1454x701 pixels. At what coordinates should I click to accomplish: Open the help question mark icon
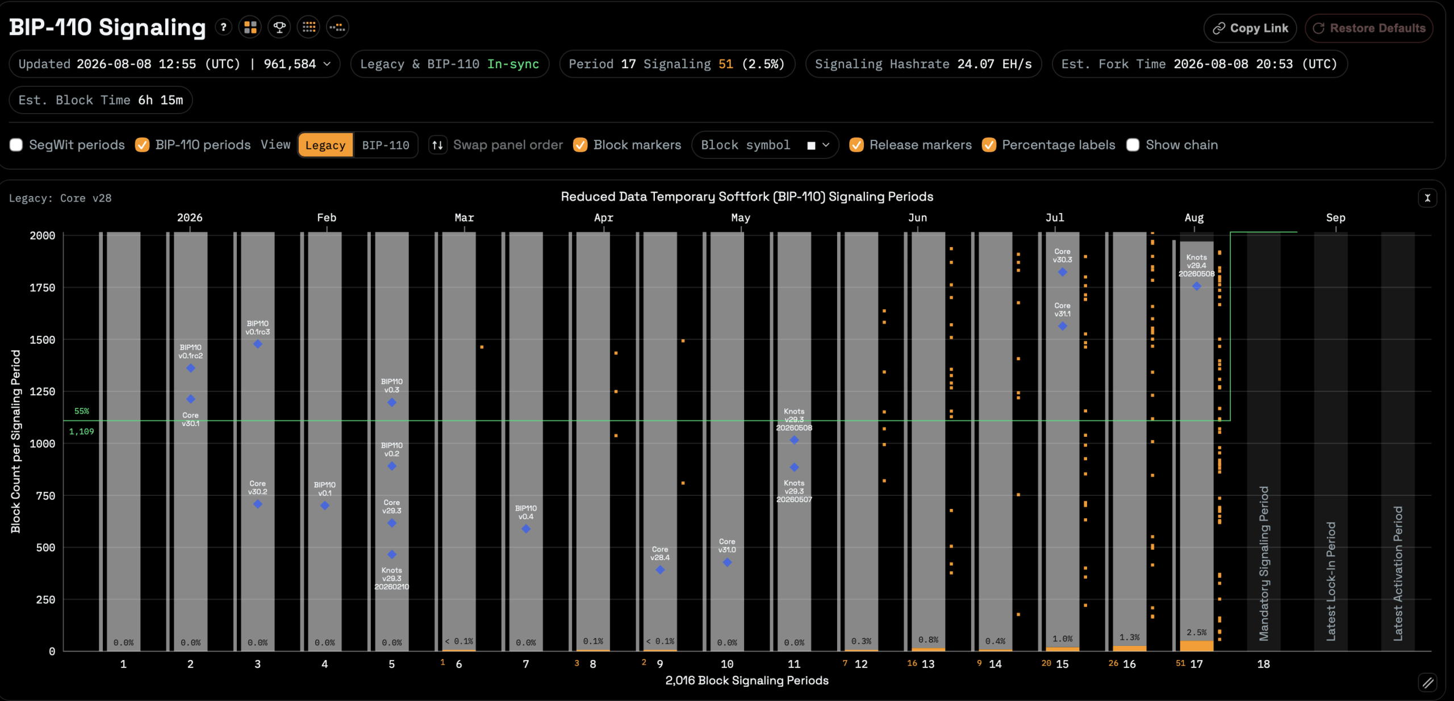click(x=224, y=27)
